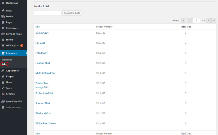Viewport: 218px width, 135px height.
Task: Click the Tools wrench icon
Action: (x=3, y=88)
